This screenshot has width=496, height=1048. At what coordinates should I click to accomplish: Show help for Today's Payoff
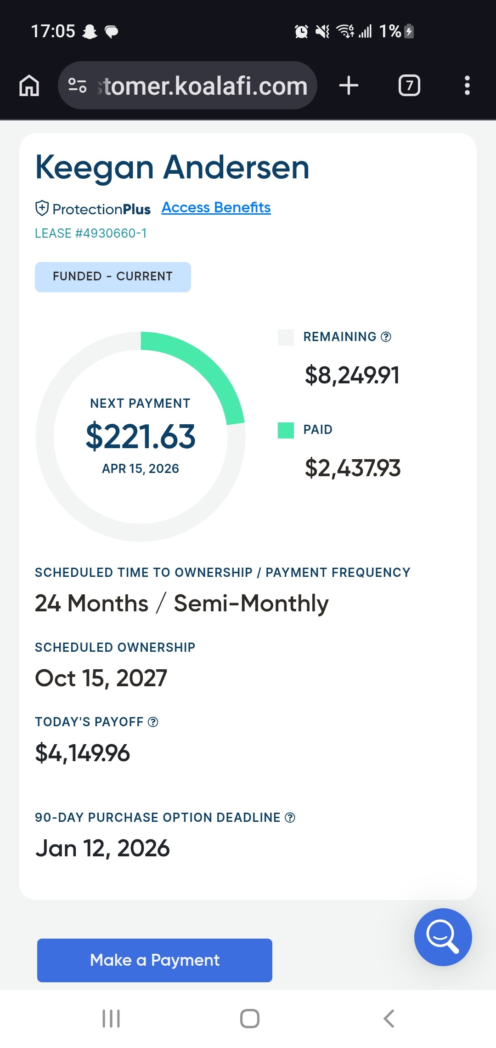click(153, 722)
